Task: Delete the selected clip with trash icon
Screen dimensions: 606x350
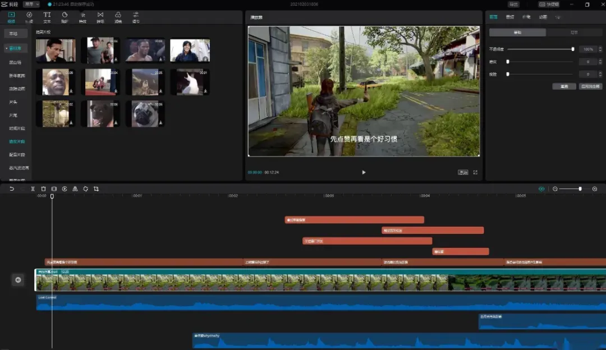Action: point(43,189)
